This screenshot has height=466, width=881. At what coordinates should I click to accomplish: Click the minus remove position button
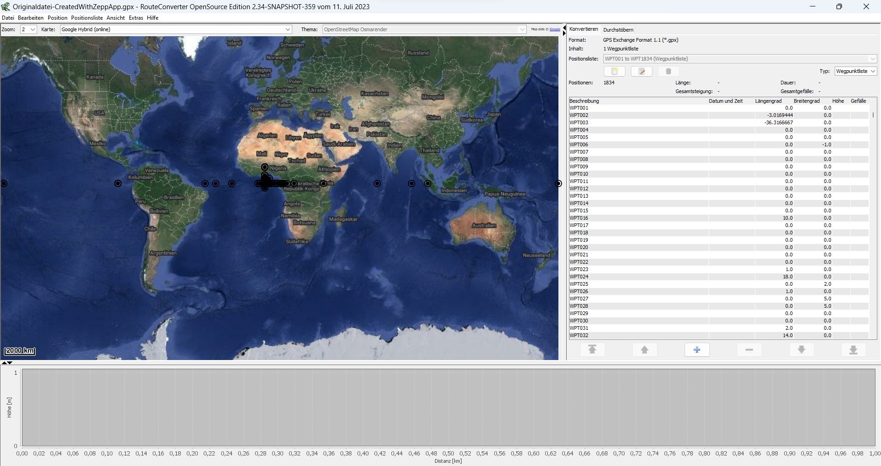point(749,350)
